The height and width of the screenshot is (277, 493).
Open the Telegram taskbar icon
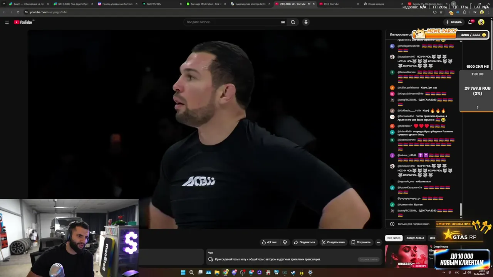pos(251,272)
